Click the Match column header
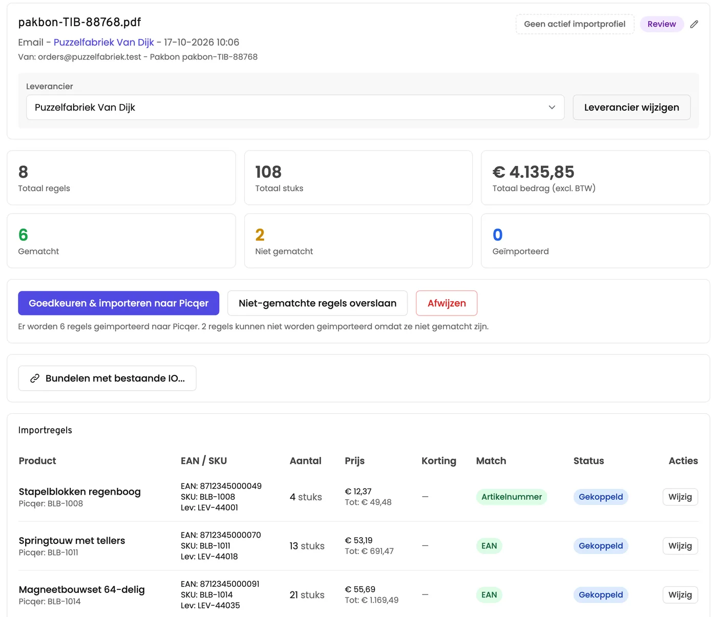 click(x=491, y=461)
